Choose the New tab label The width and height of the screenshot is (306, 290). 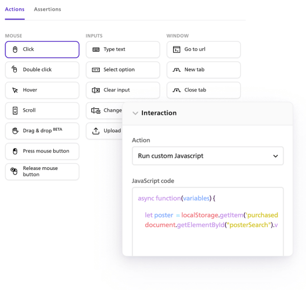pos(194,70)
